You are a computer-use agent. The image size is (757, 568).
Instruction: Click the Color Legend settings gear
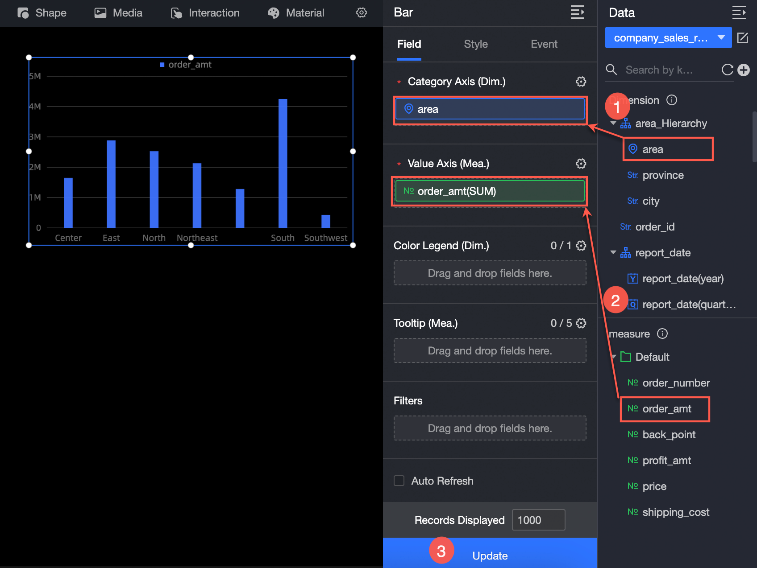click(581, 246)
